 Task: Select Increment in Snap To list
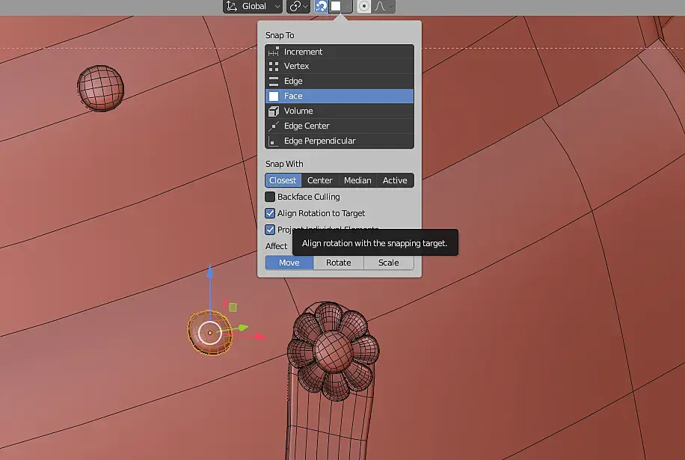[340, 52]
